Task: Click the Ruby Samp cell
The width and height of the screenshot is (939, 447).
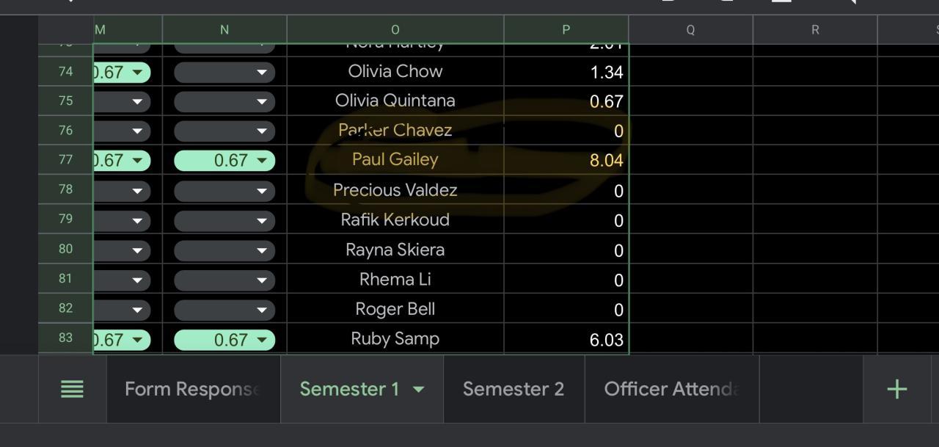Action: pos(395,338)
